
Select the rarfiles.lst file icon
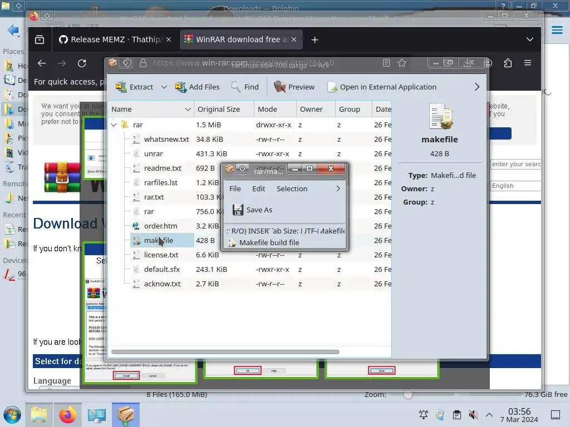point(136,182)
